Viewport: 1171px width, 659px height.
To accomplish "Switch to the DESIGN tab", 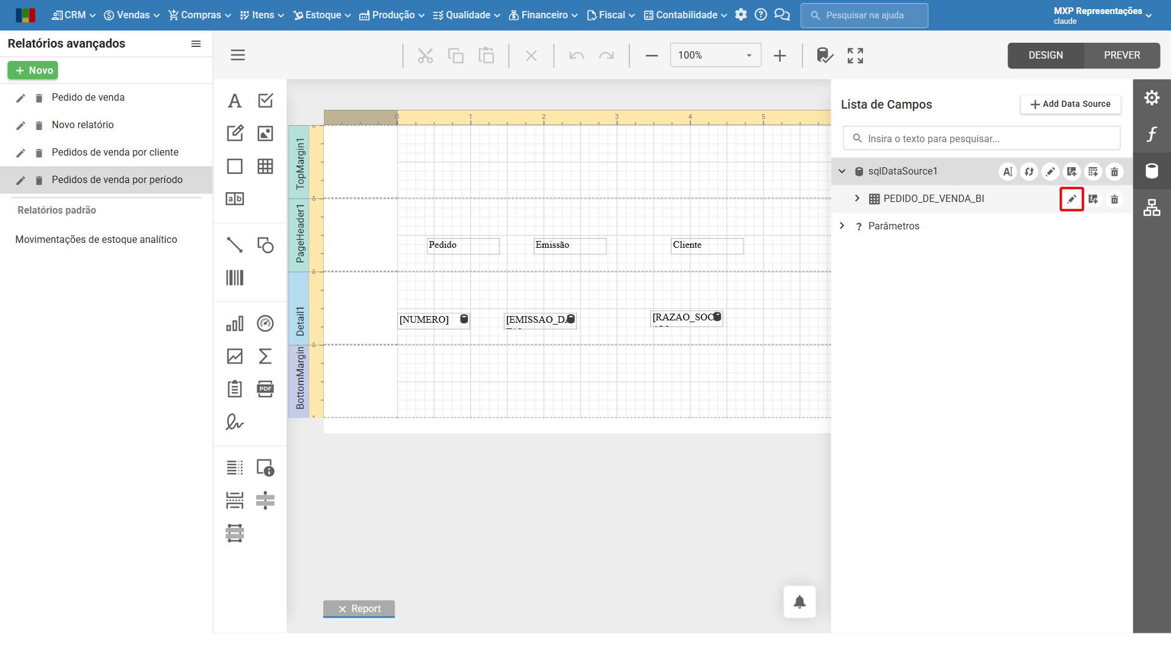I will [1045, 56].
